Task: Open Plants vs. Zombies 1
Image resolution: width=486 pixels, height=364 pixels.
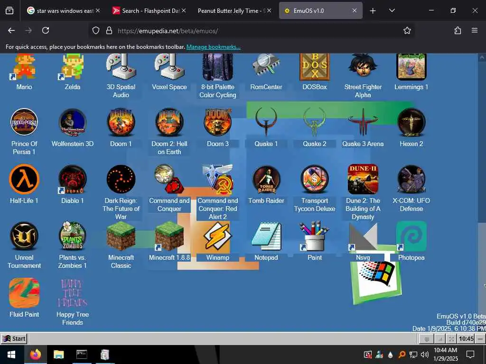Action: coord(73,236)
